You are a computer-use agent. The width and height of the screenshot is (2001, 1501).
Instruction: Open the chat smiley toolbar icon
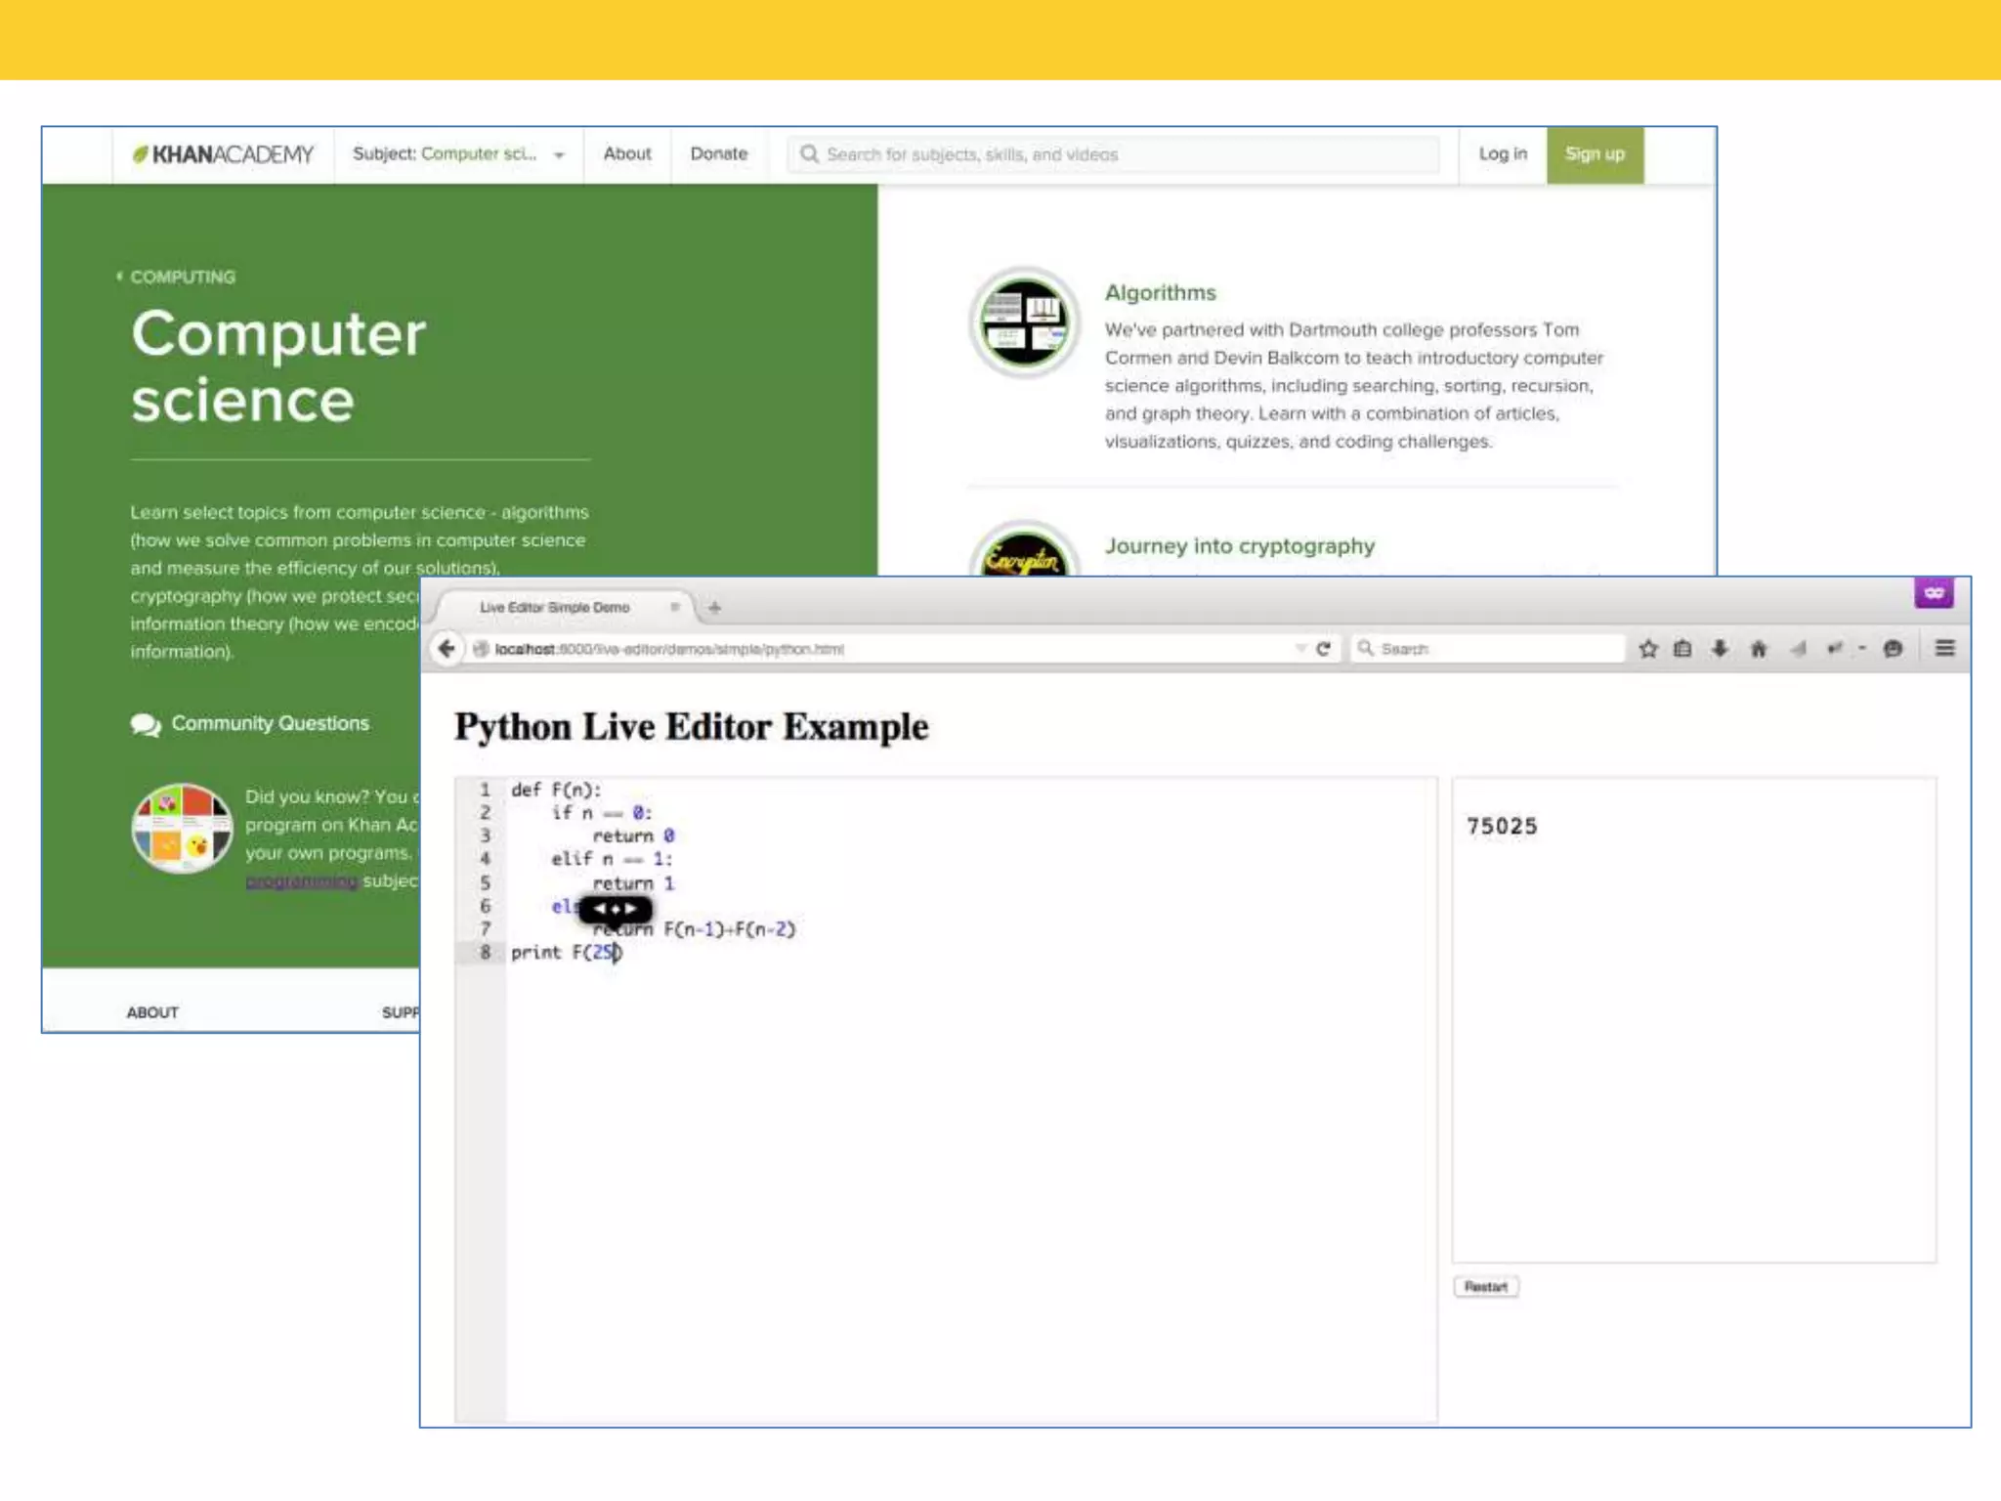tap(1893, 649)
